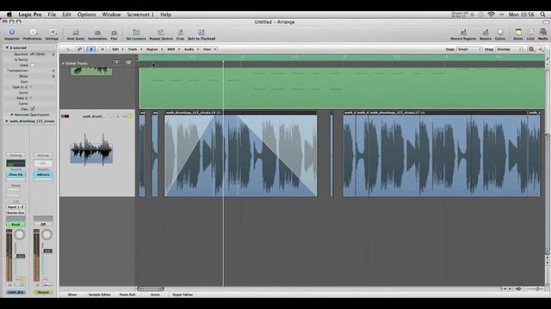Open the Apple menu
Screen dimensions: 551x309
point(9,15)
